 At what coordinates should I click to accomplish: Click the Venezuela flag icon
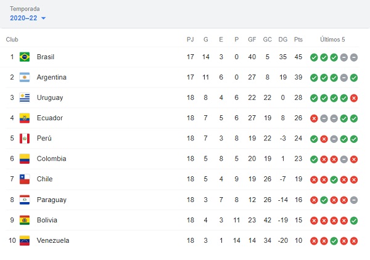click(x=25, y=241)
